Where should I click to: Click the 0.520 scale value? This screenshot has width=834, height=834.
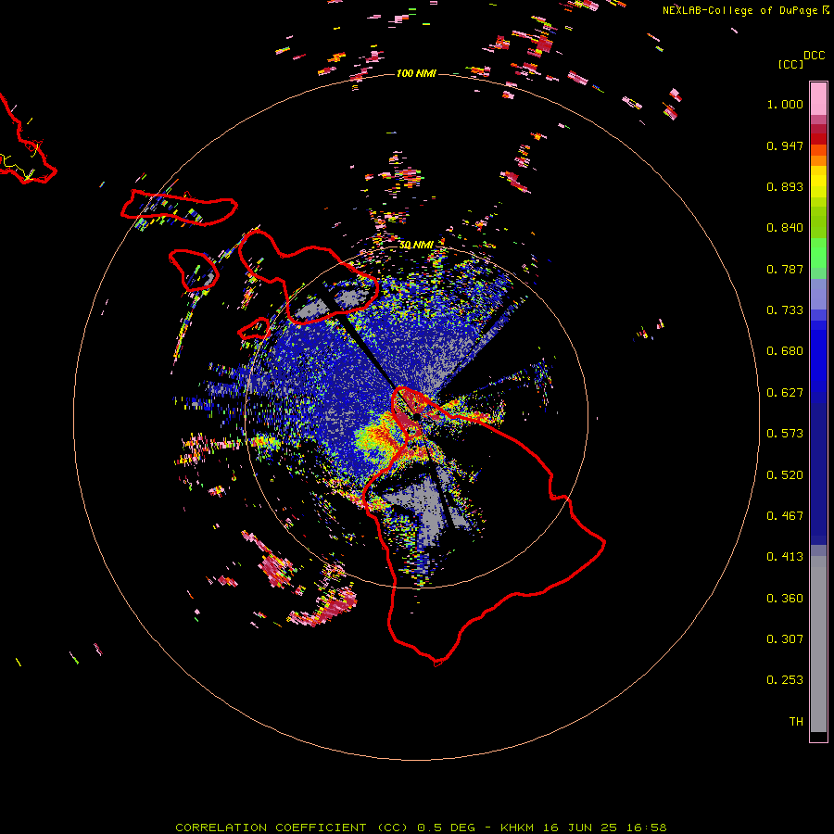click(x=785, y=475)
